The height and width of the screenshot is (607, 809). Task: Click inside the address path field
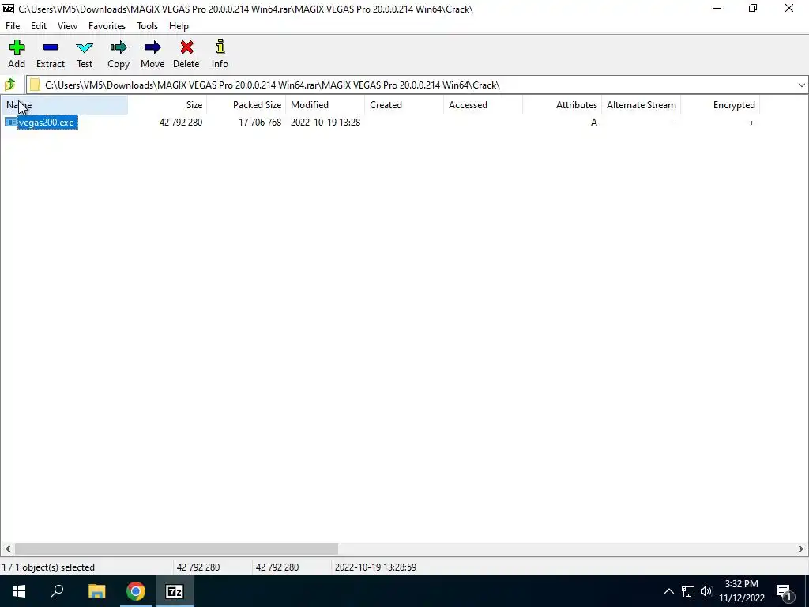[410, 85]
